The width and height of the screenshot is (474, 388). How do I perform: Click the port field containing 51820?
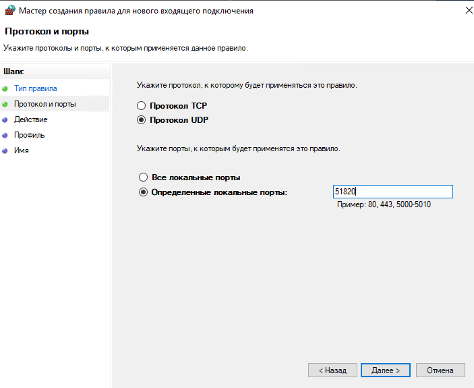coord(392,192)
